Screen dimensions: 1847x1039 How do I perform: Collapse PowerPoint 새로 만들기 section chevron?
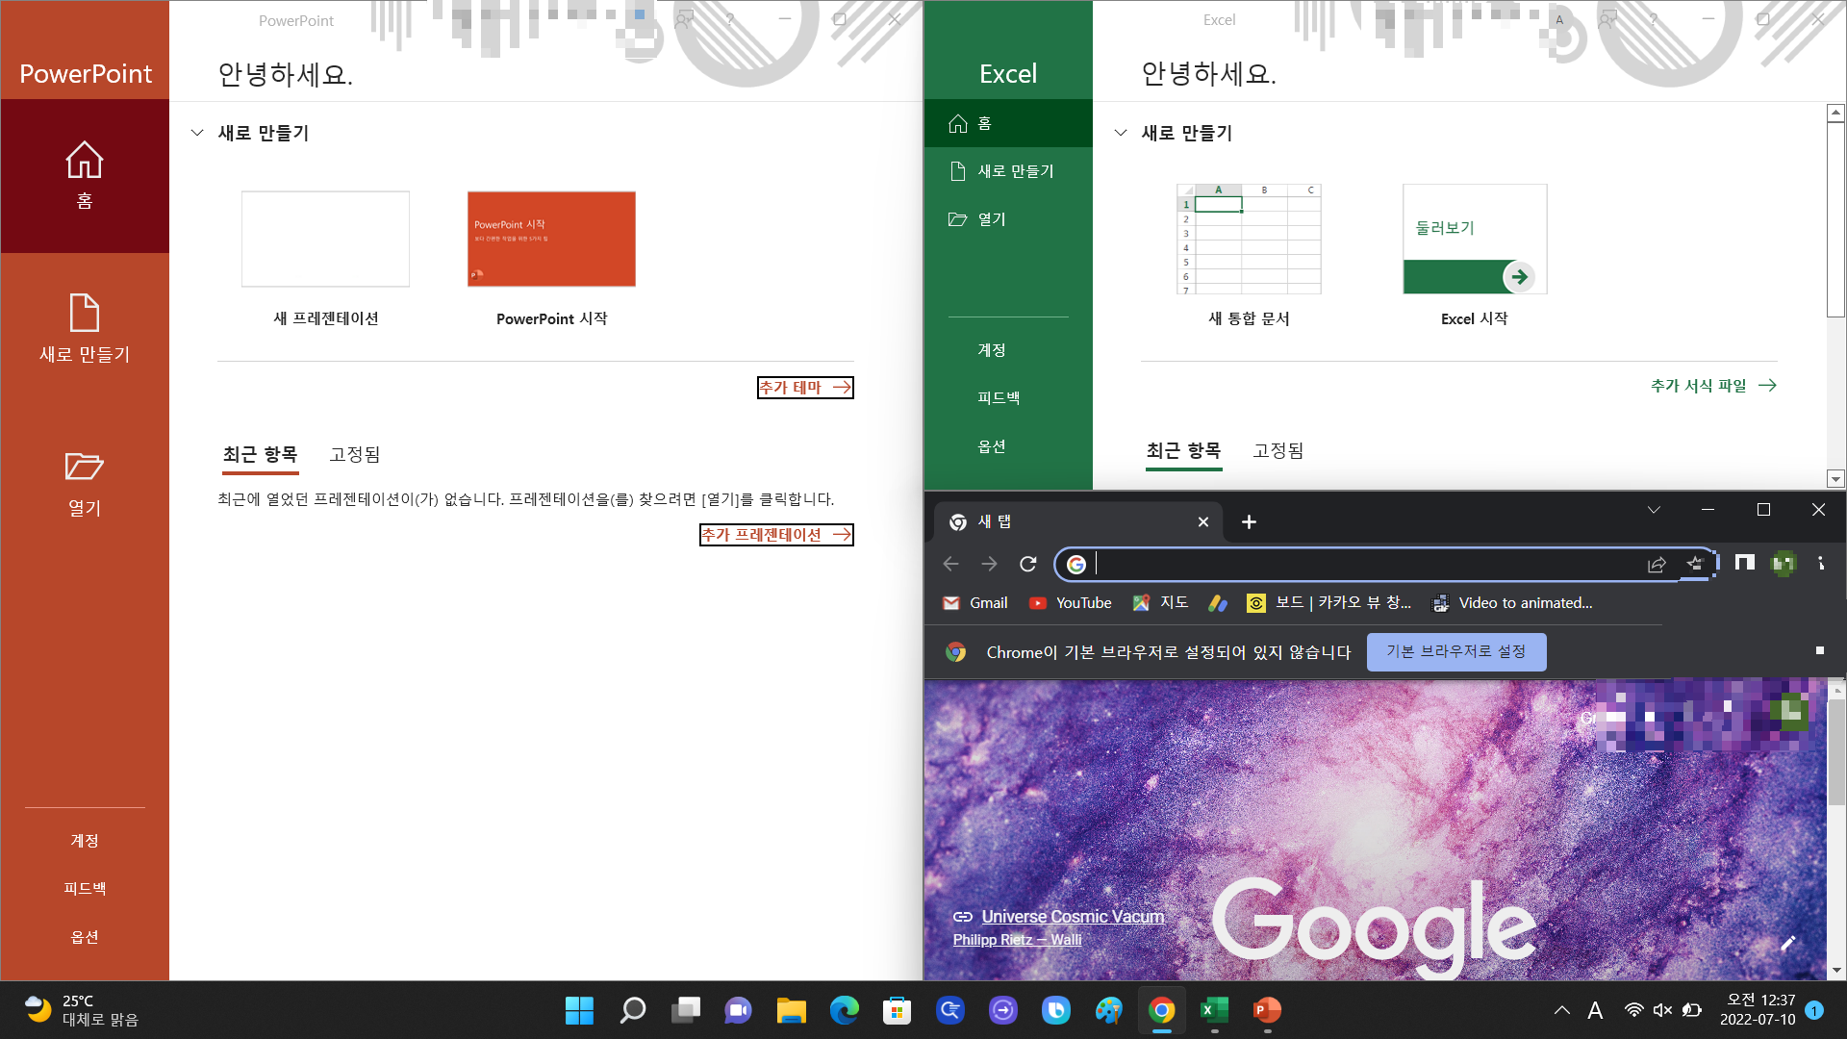coord(197,133)
